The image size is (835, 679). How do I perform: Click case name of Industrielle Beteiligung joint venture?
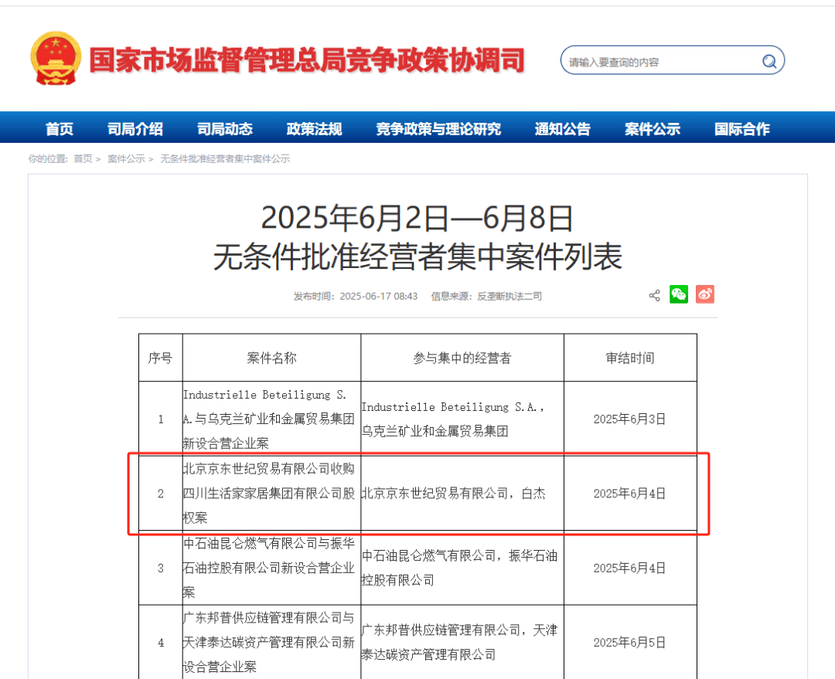click(269, 419)
